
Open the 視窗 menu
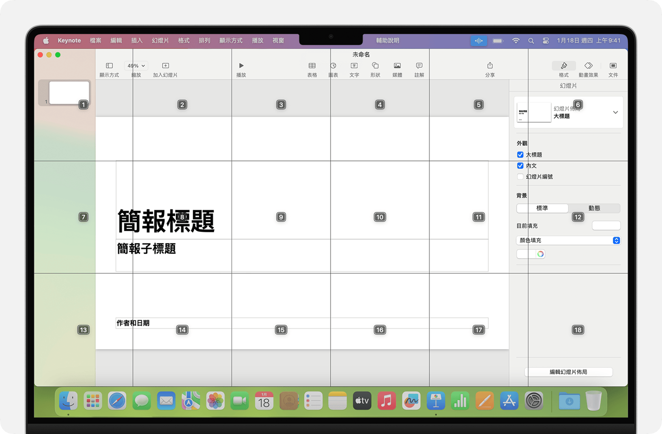pos(278,41)
